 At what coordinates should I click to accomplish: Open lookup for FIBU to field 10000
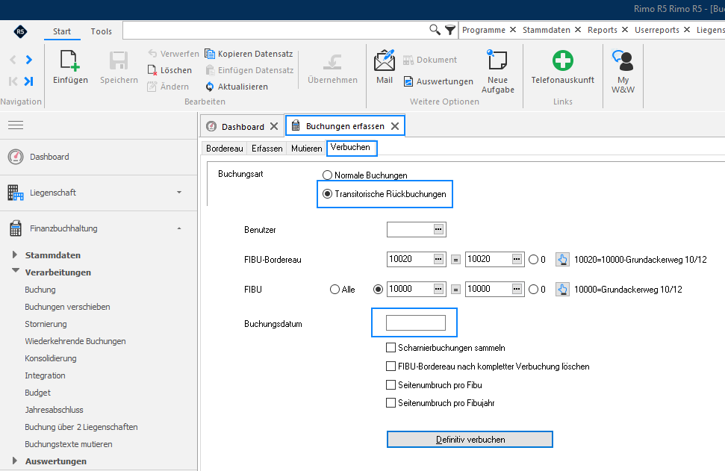517,290
